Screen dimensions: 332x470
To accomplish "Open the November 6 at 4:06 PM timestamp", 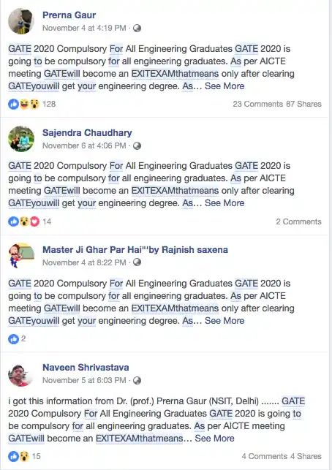I will tap(84, 145).
